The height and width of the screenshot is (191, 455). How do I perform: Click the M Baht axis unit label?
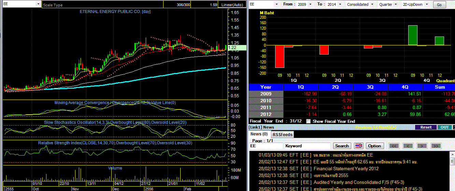pyautogui.click(x=267, y=13)
